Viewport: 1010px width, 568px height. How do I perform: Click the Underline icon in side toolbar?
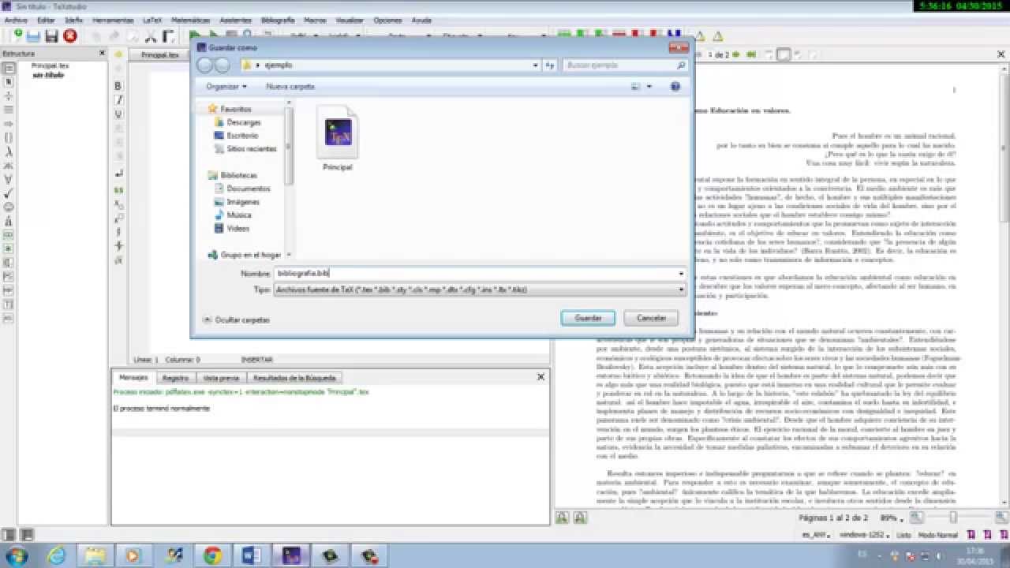pyautogui.click(x=118, y=114)
